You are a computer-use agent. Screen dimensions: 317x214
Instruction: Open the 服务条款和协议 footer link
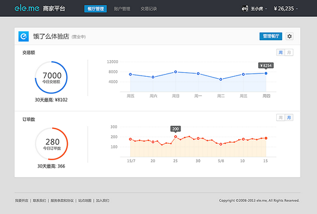click(x=62, y=200)
